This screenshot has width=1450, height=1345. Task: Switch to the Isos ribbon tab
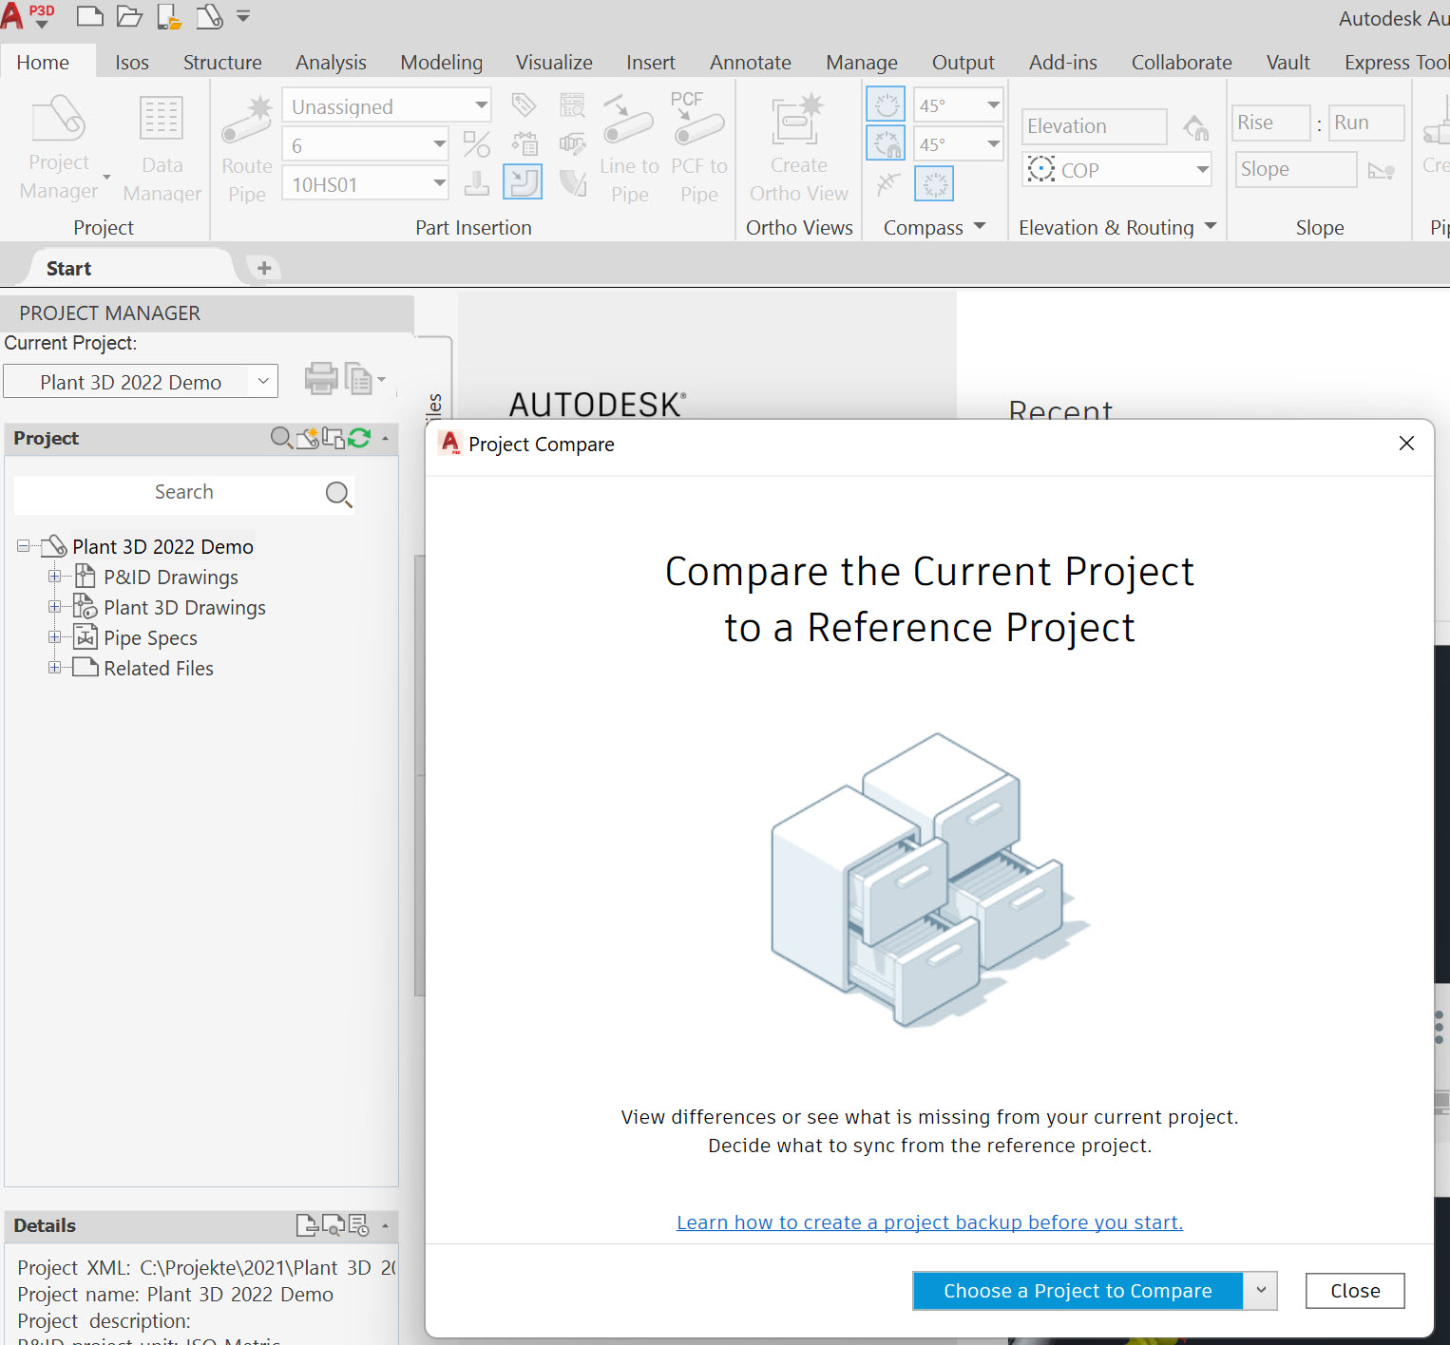coord(132,63)
